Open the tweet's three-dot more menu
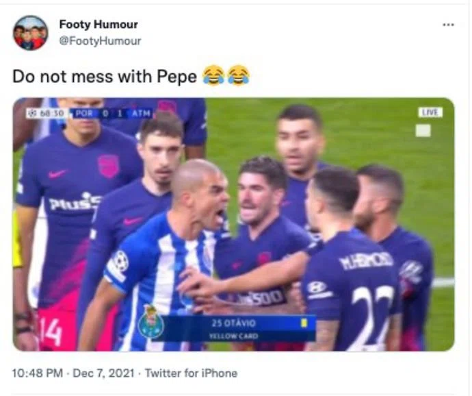Image resolution: width=472 pixels, height=396 pixels. [448, 25]
